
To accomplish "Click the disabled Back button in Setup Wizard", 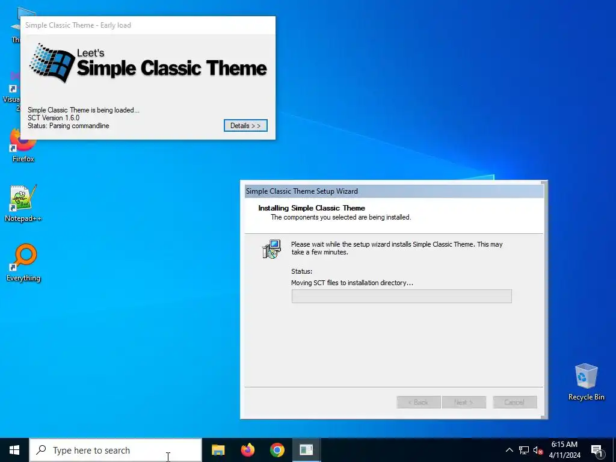I will (x=419, y=402).
